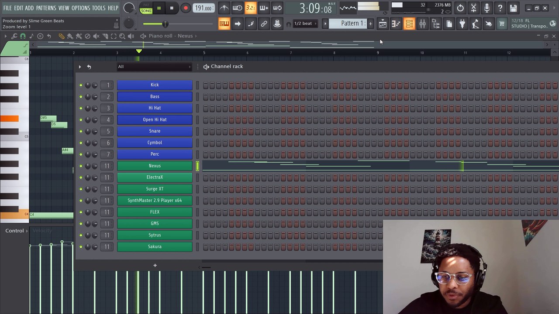559x314 pixels.
Task: Add a channel with plus button
Action: coord(155,265)
